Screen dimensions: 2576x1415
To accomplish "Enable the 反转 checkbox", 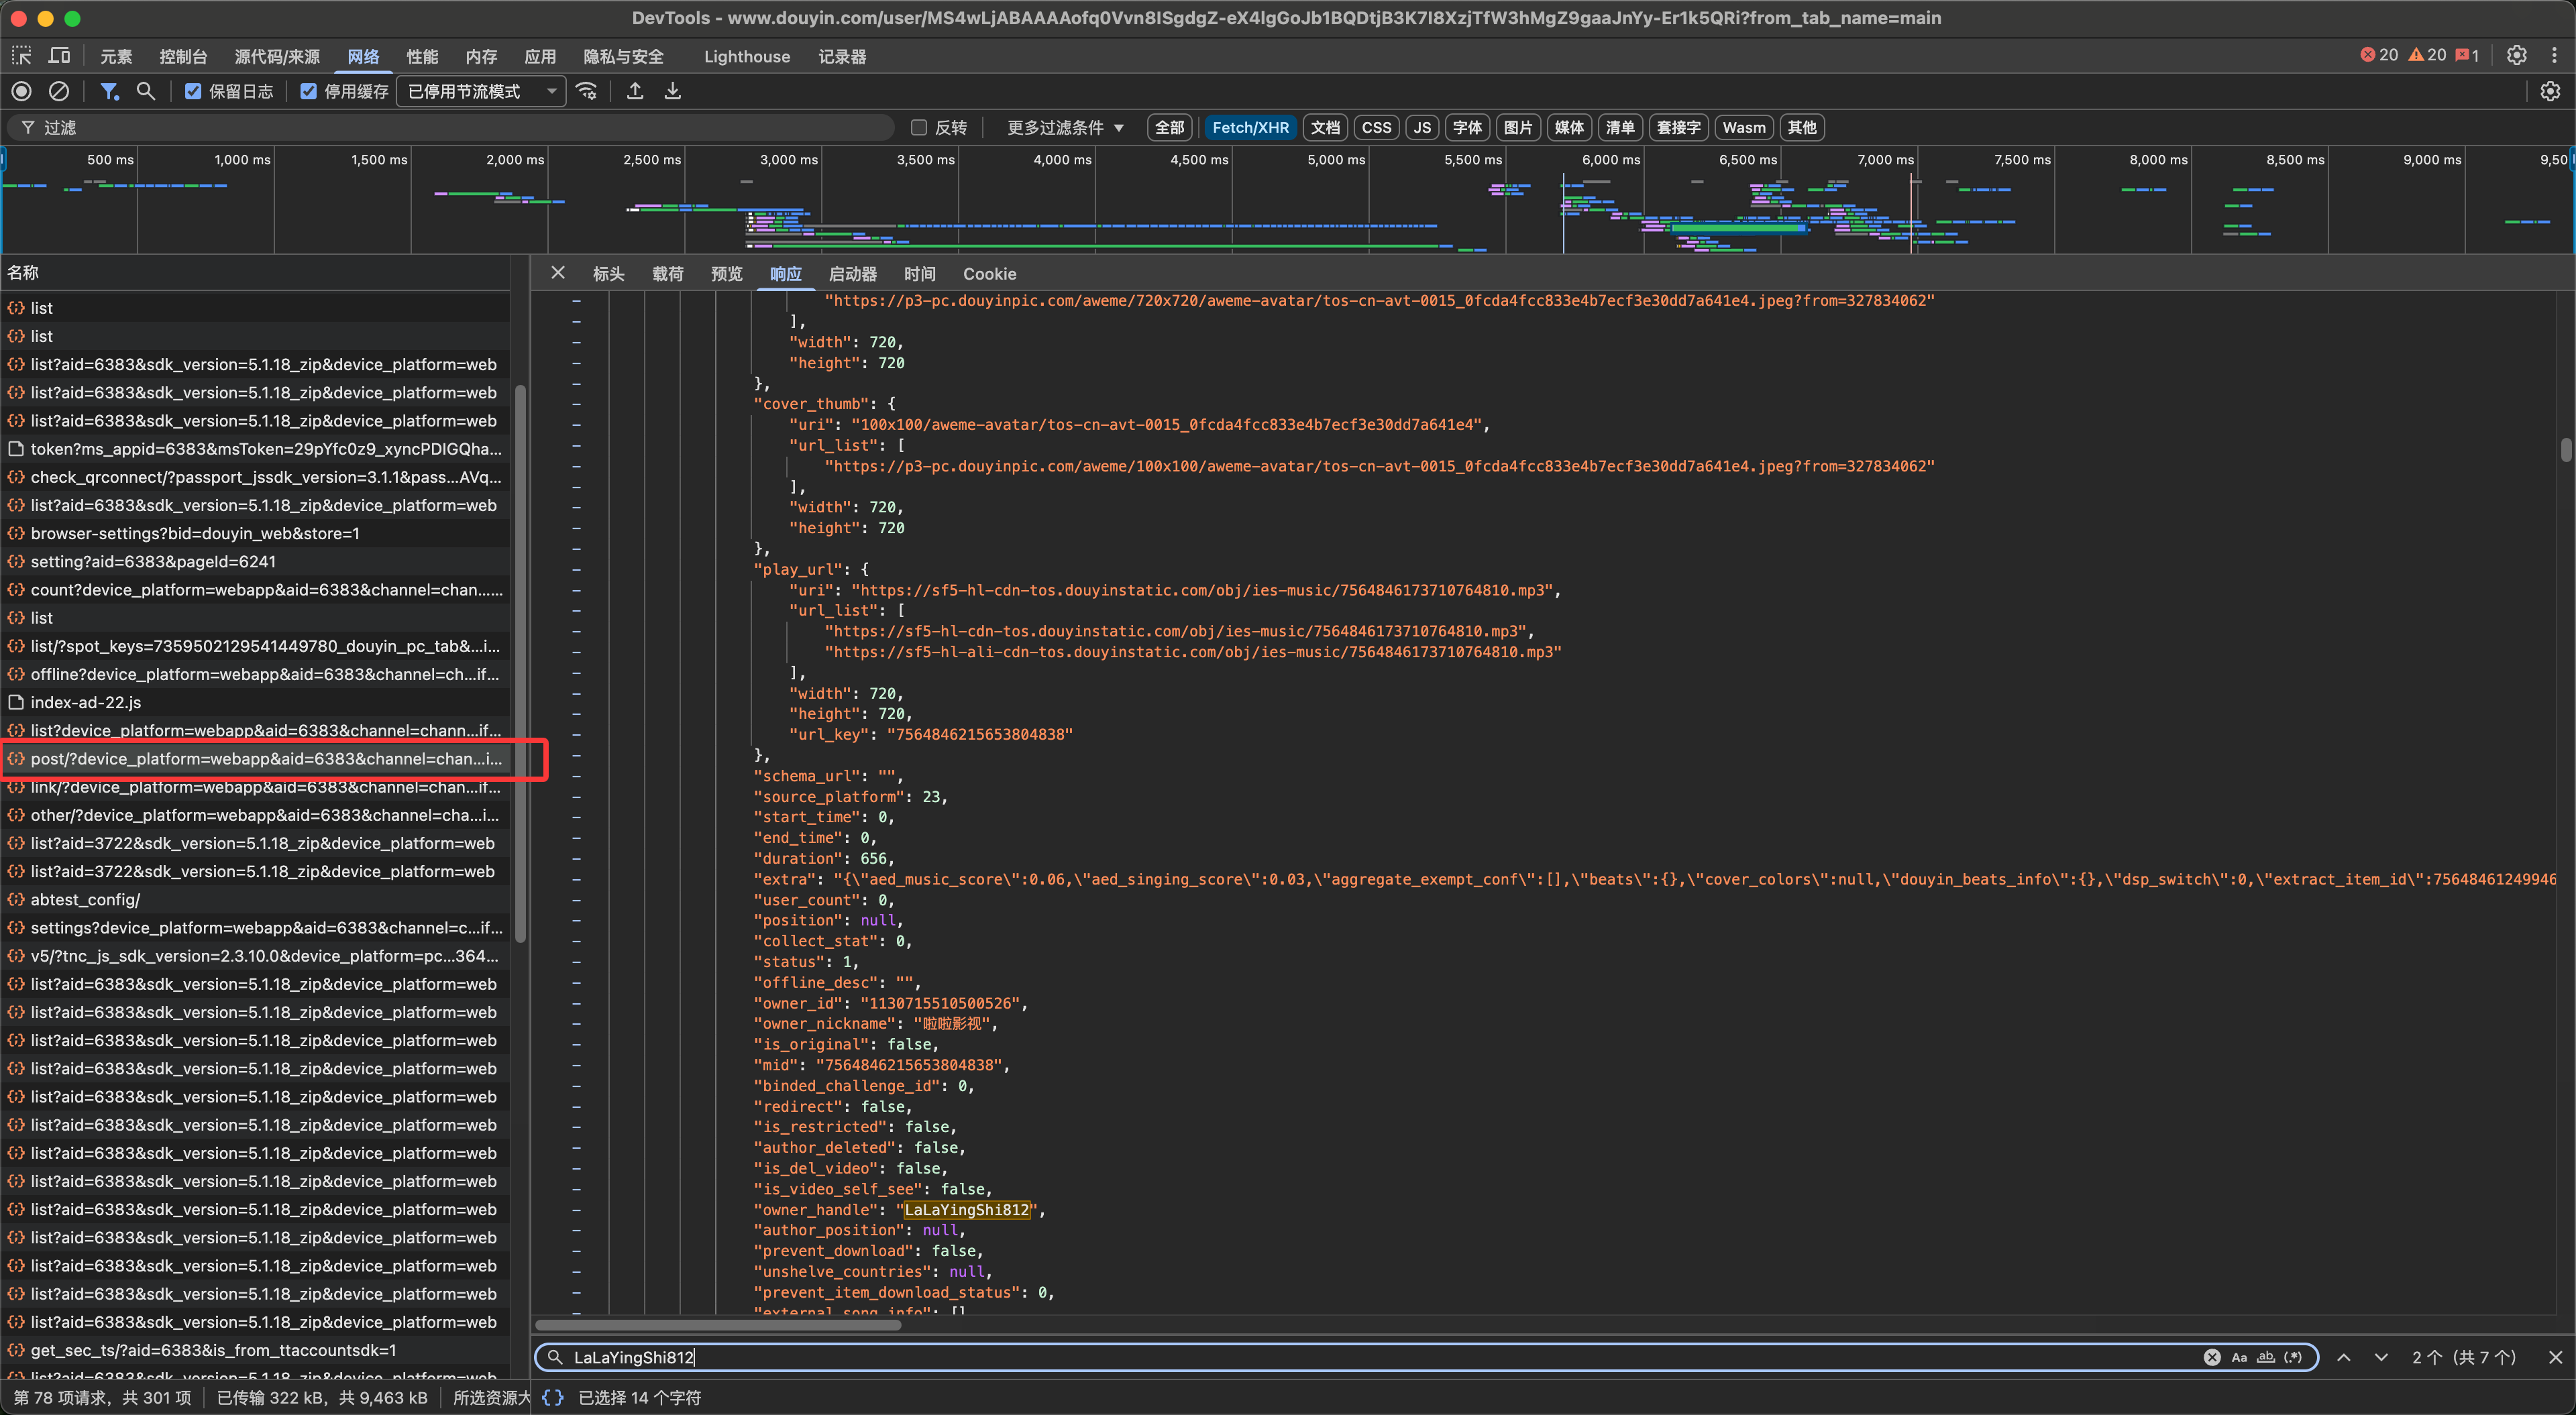I will click(x=918, y=127).
